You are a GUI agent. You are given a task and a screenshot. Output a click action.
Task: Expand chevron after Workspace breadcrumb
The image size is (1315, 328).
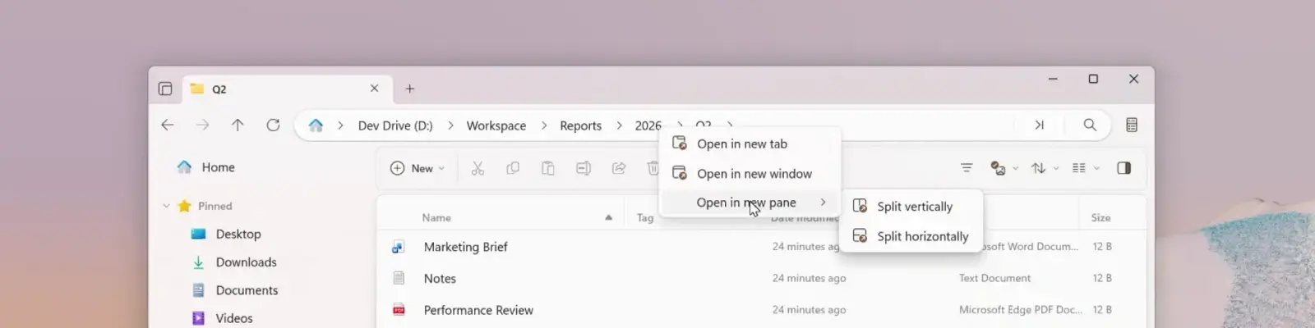[544, 125]
